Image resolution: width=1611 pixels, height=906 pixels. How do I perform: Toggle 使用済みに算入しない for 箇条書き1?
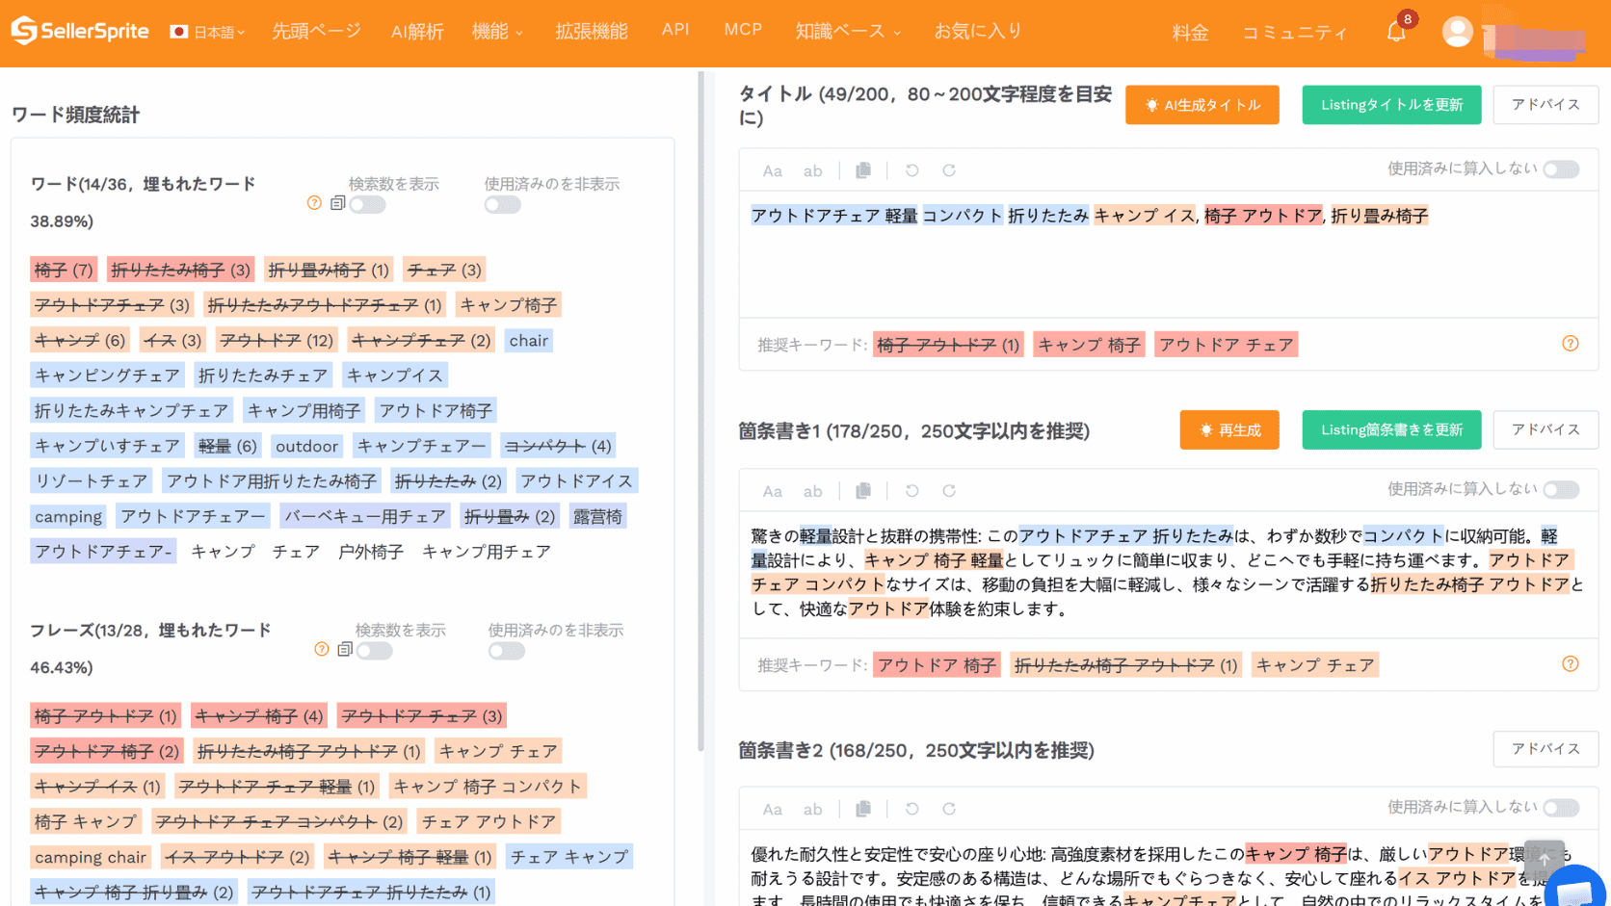click(1561, 490)
